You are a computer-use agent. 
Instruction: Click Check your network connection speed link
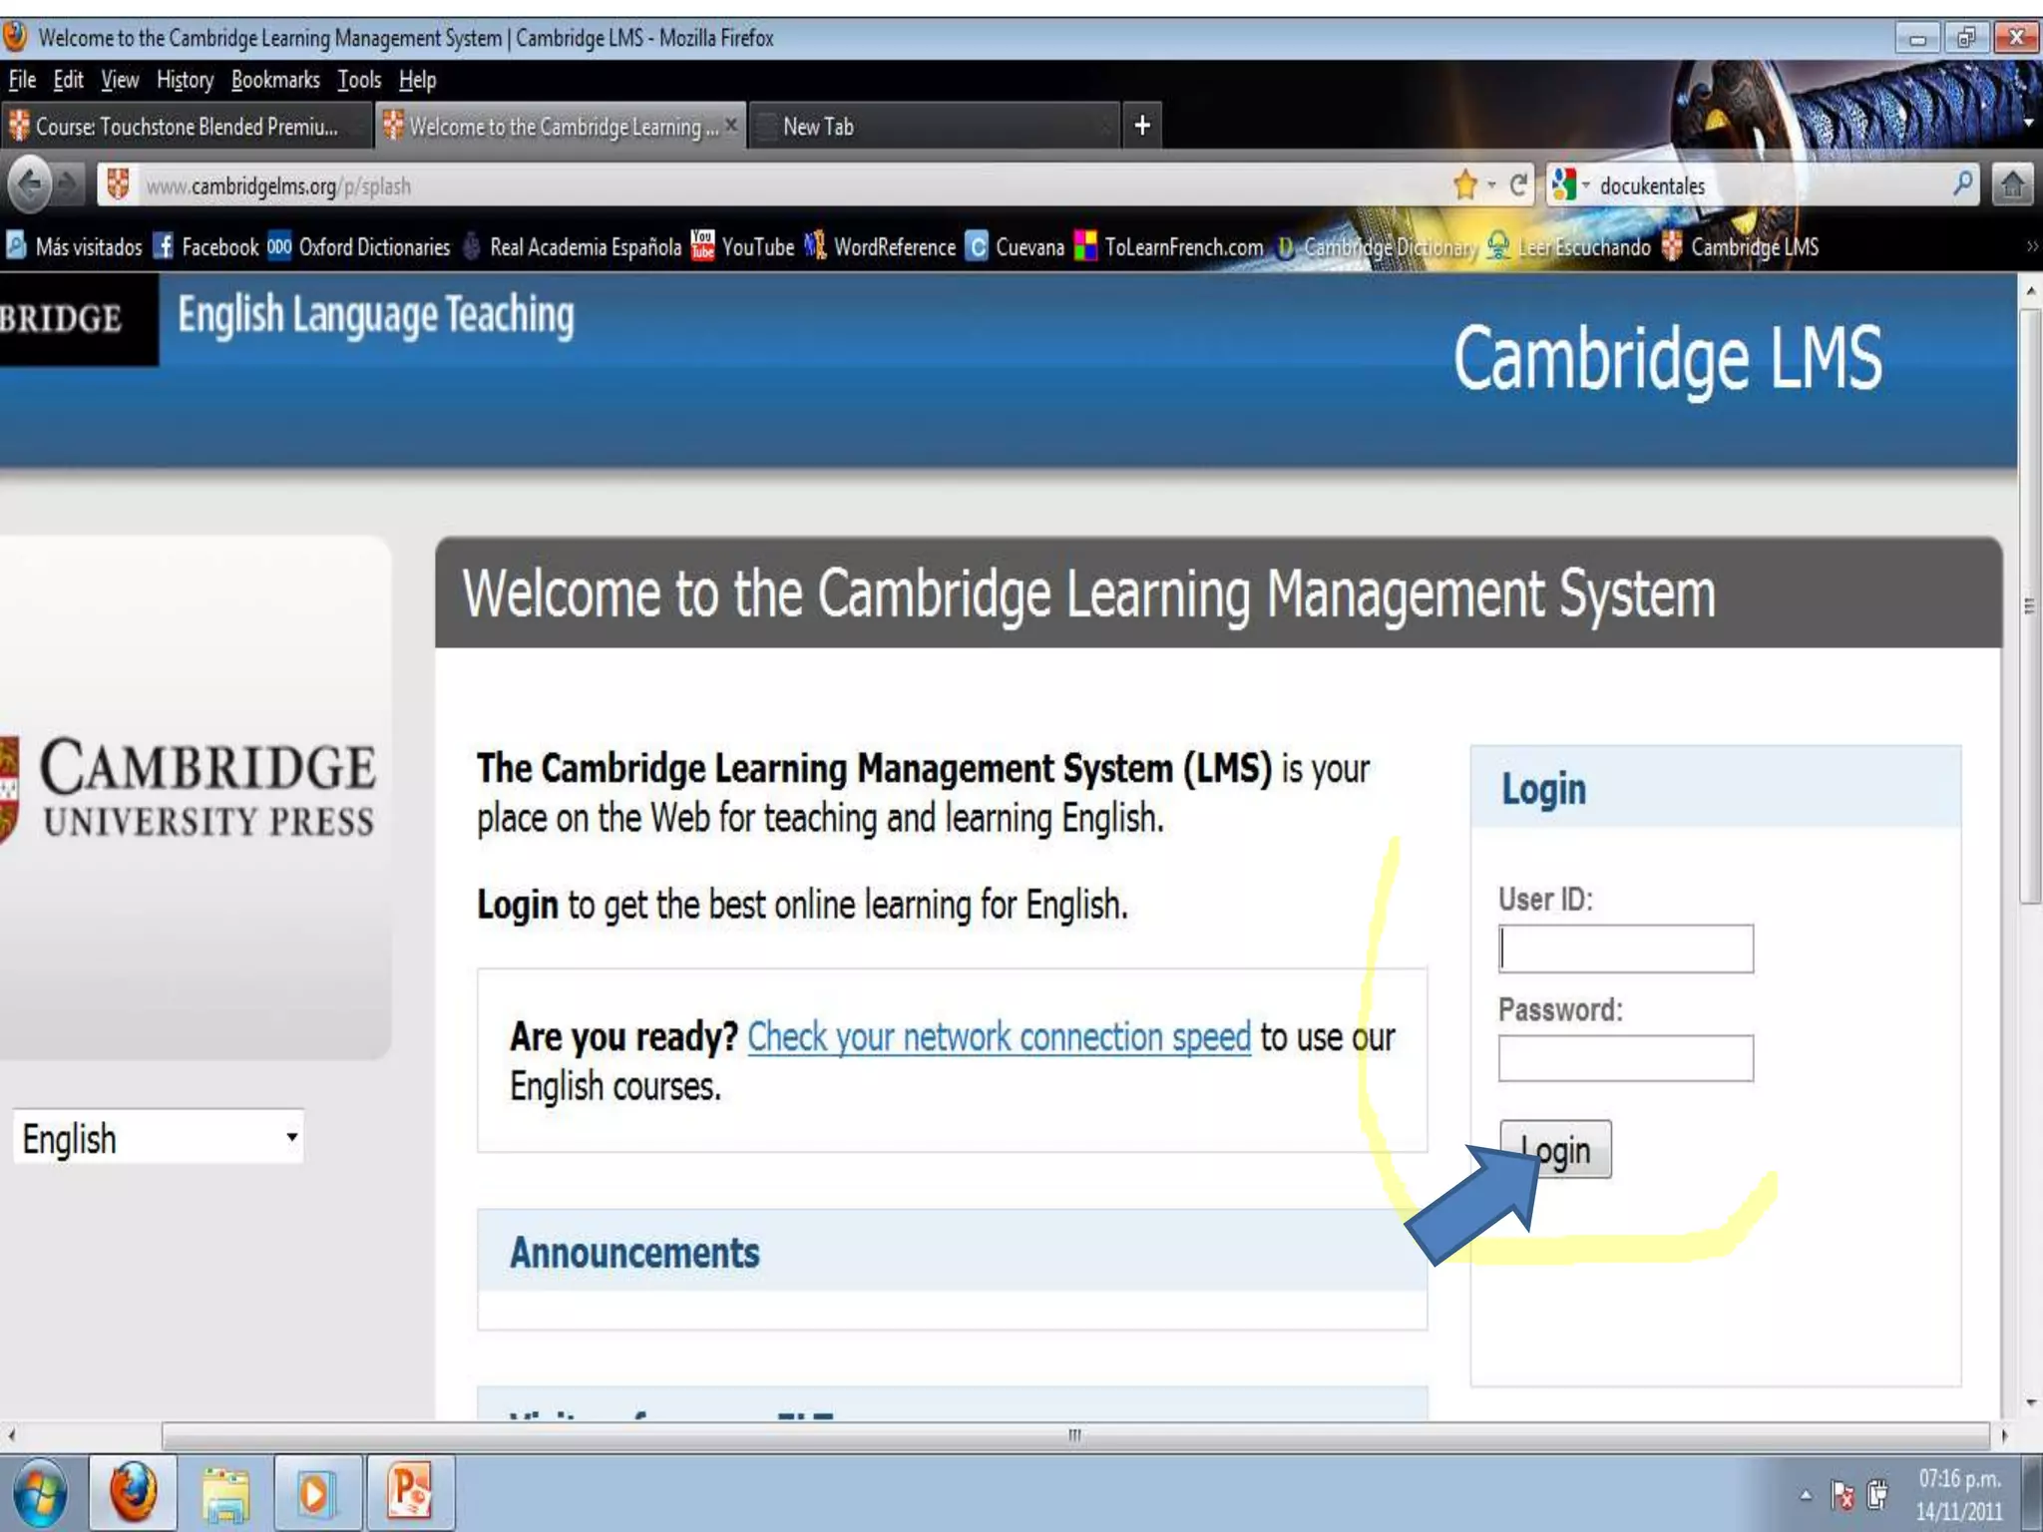[998, 1037]
